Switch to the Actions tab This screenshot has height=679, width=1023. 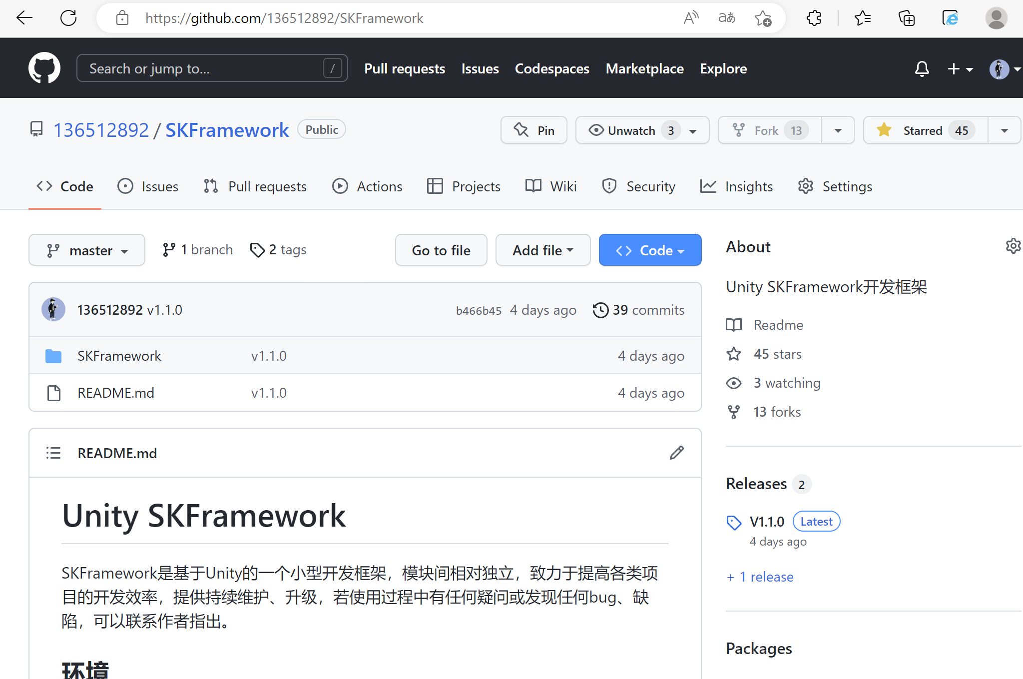[x=367, y=186]
